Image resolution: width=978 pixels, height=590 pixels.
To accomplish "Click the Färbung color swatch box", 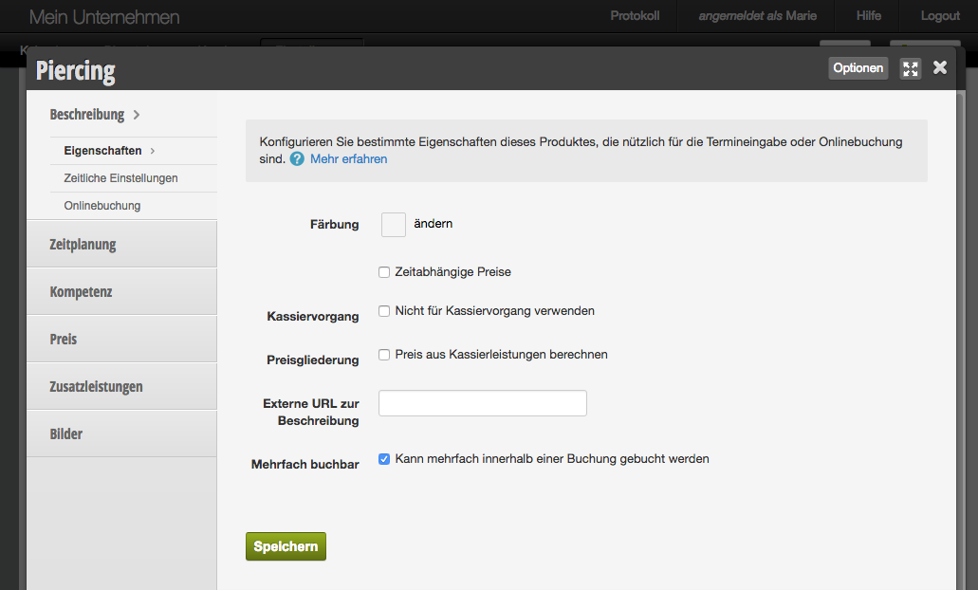I will (393, 225).
